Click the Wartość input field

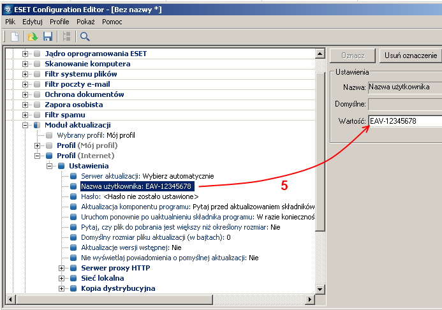(405, 121)
